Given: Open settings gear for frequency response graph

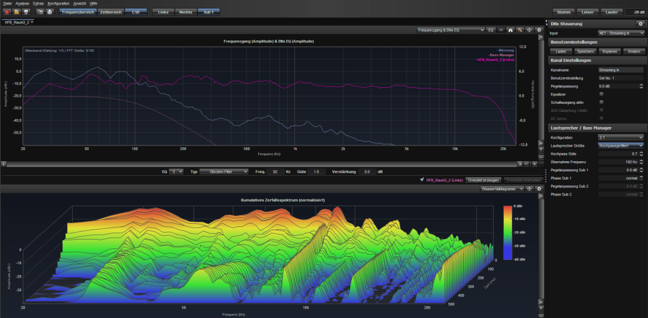Looking at the screenshot, I should pyautogui.click(x=539, y=30).
